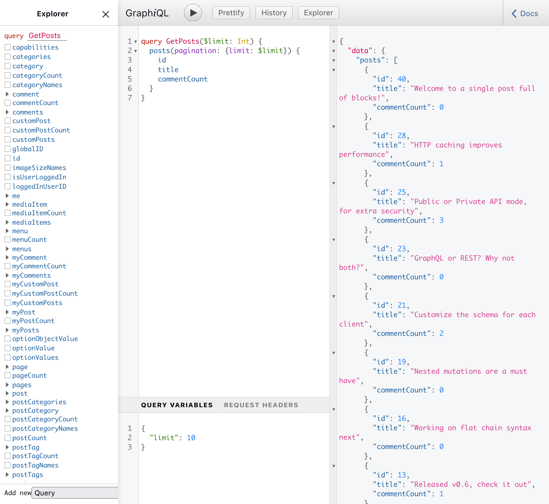Open the Add new Query dropdown

(75, 493)
